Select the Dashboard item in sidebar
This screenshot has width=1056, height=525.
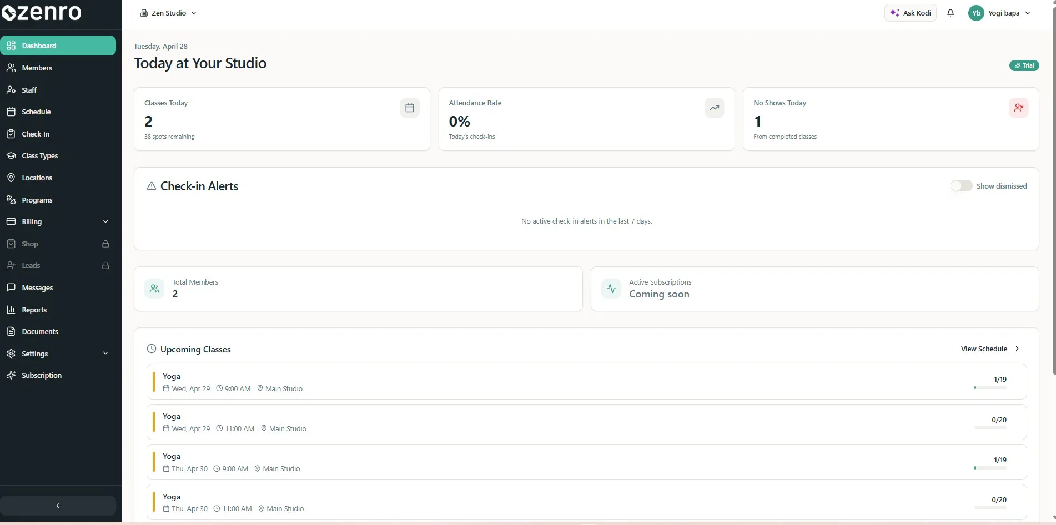tap(58, 46)
